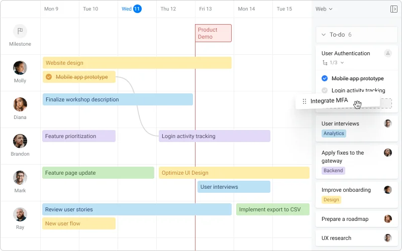Image resolution: width=402 pixels, height=251 pixels.
Task: Click the Milestone flag icon
Action: [x=20, y=31]
